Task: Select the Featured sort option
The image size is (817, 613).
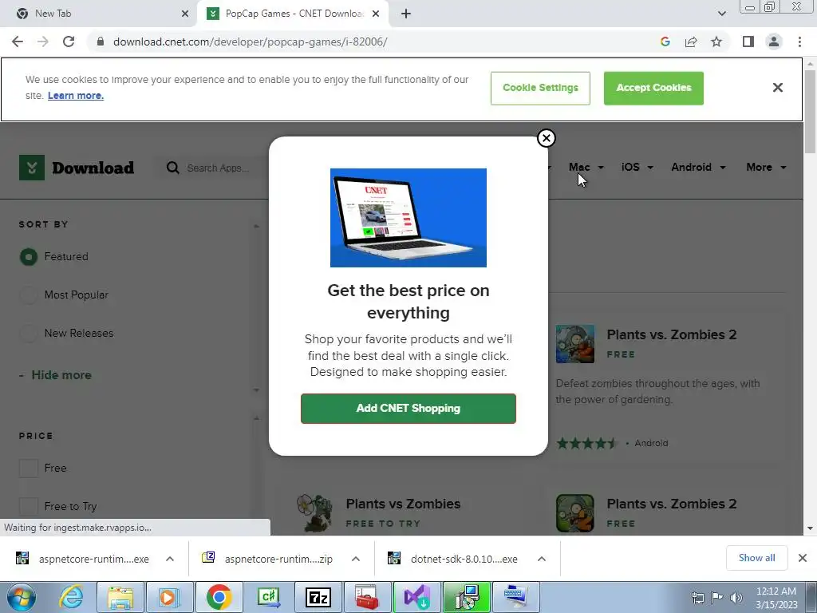Action: point(29,257)
